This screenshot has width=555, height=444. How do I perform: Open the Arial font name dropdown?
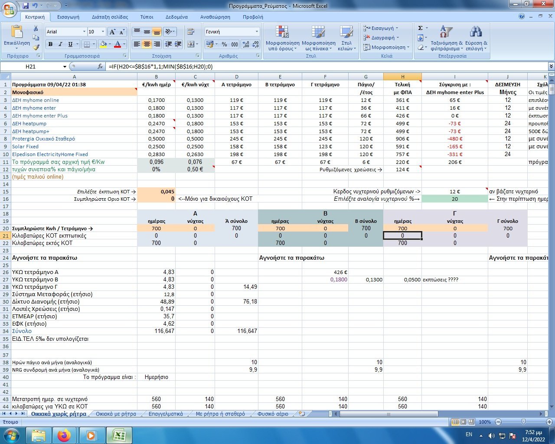tap(84, 32)
